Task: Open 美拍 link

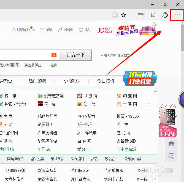Action: coord(122,124)
